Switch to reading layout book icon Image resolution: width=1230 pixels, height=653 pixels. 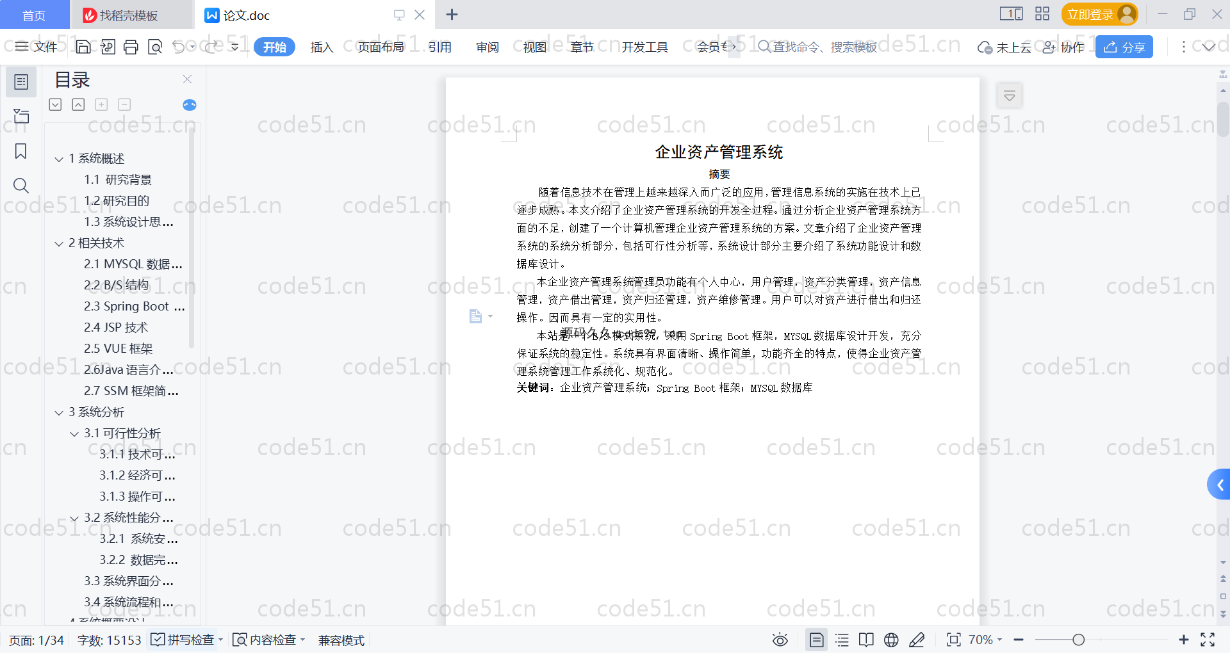coord(866,640)
